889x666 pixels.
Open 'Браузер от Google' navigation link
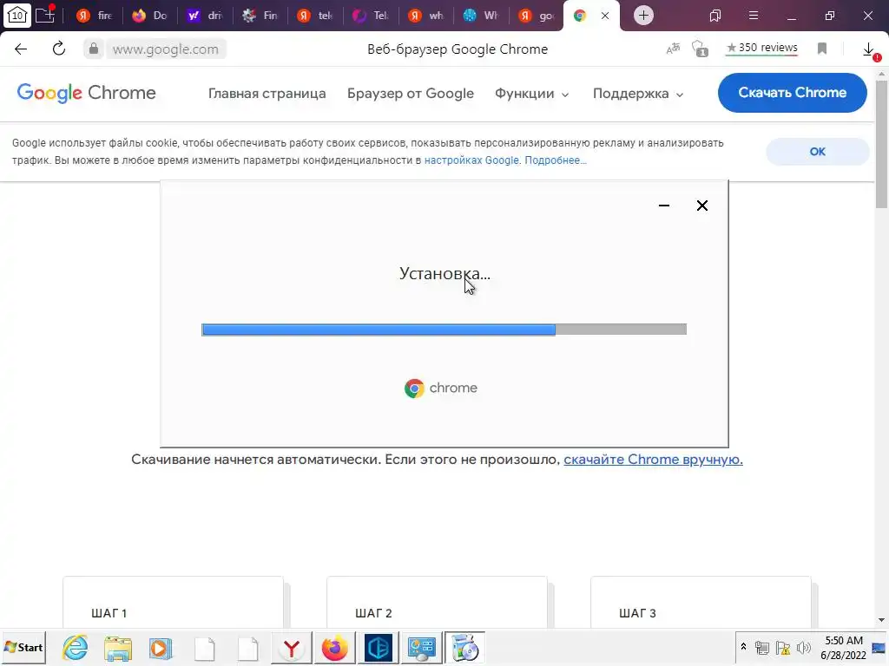click(x=411, y=94)
